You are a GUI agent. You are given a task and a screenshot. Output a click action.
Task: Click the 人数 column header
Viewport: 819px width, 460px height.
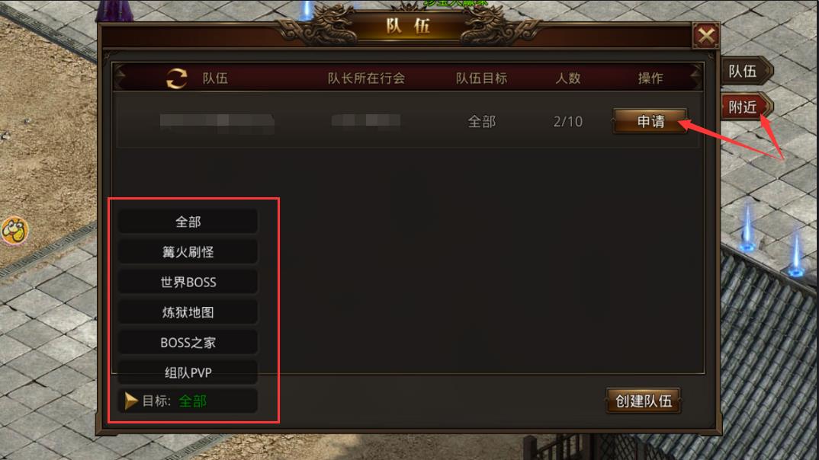tap(568, 78)
